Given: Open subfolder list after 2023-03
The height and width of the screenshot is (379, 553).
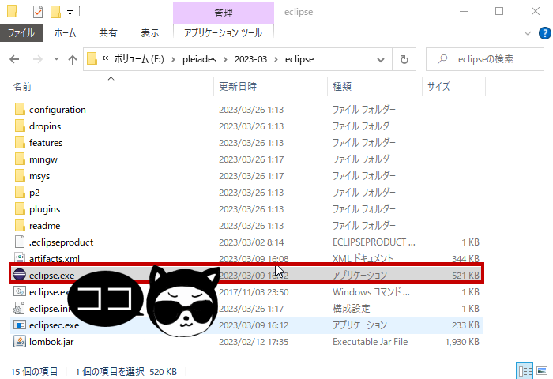Looking at the screenshot, I should pyautogui.click(x=276, y=59).
